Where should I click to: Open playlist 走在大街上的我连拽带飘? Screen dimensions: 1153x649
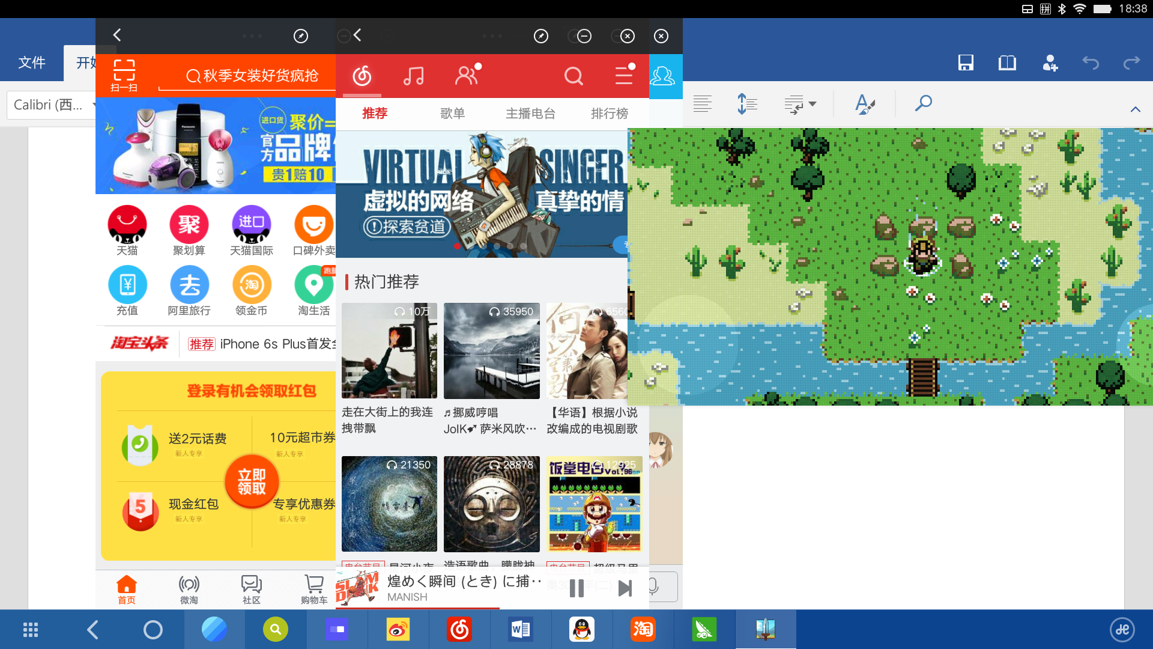coord(389,350)
